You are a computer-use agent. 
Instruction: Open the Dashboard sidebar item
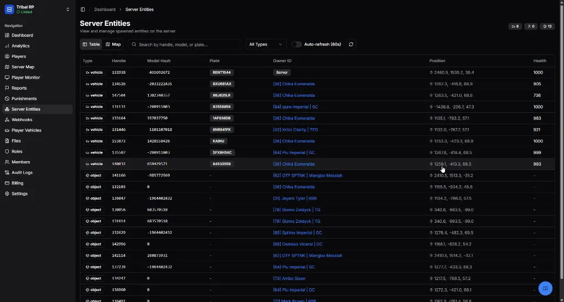[37, 35]
